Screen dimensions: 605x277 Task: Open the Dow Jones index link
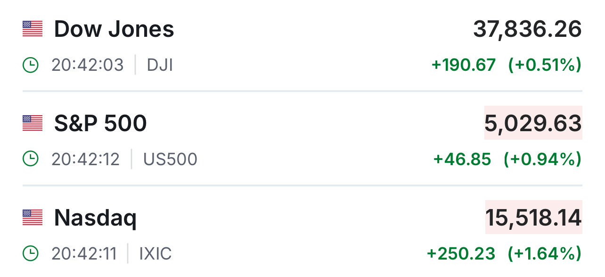click(114, 29)
